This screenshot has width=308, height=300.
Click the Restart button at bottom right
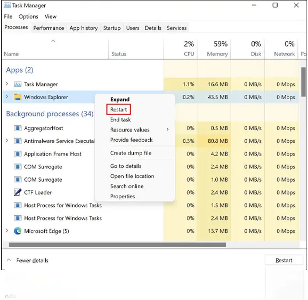284,261
